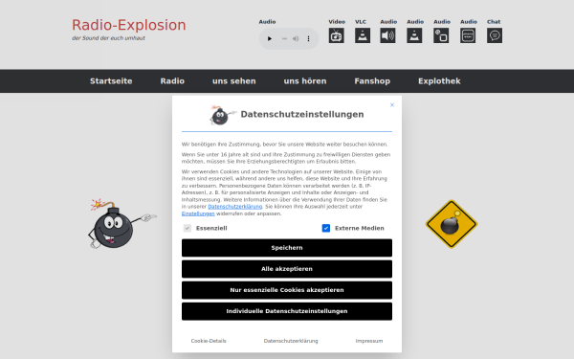Open the Einstellungen link in the text
The width and height of the screenshot is (574, 359).
point(198,213)
